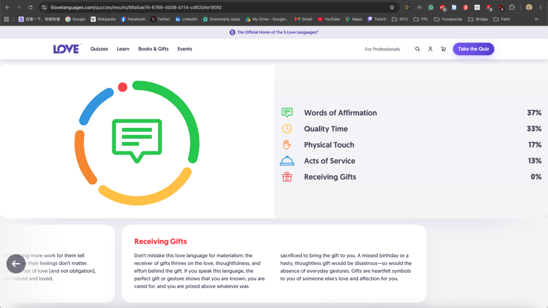548x308 pixels.
Task: Open the Facebook bookmark
Action: [x=133, y=19]
